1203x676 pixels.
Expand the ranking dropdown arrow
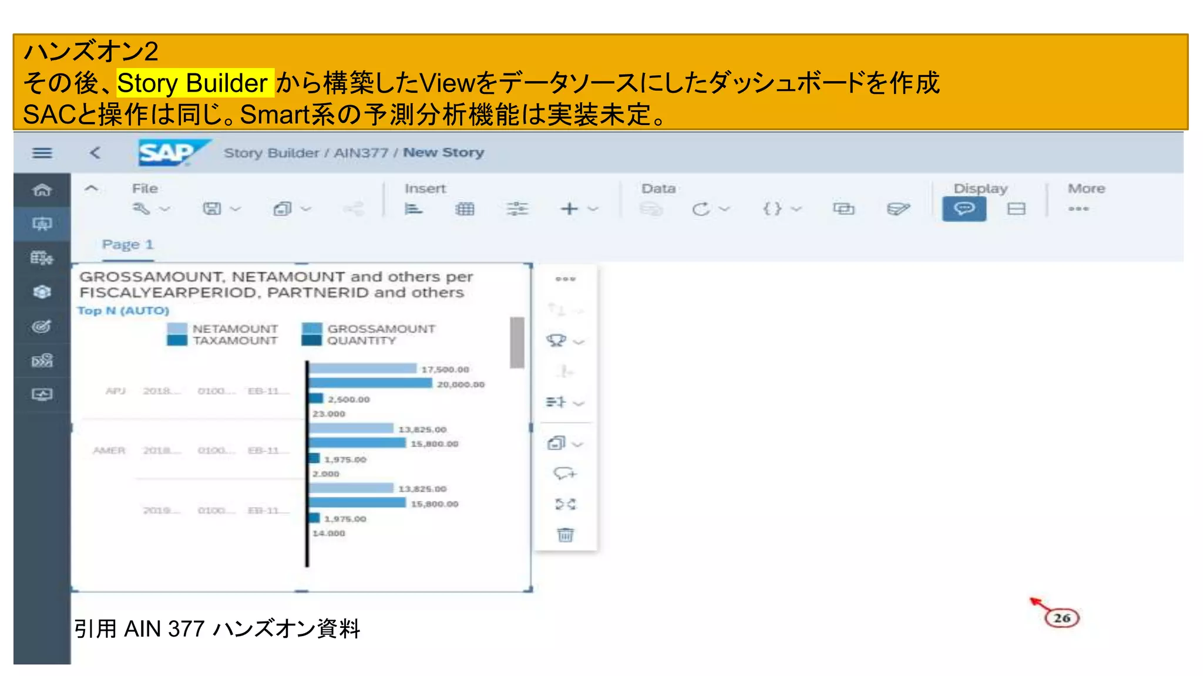(579, 342)
